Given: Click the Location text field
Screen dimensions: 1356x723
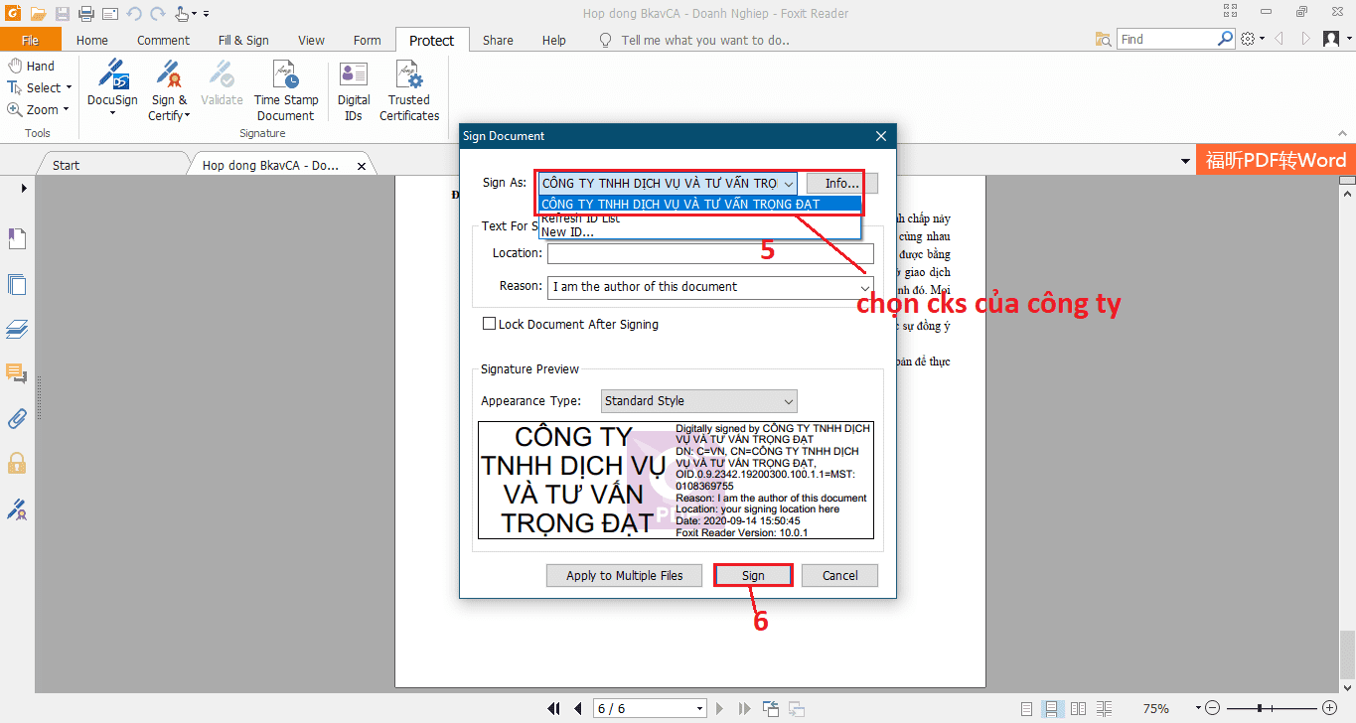Looking at the screenshot, I should (x=710, y=253).
